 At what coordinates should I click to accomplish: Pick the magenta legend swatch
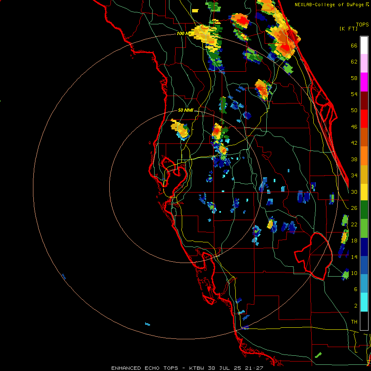click(364, 82)
